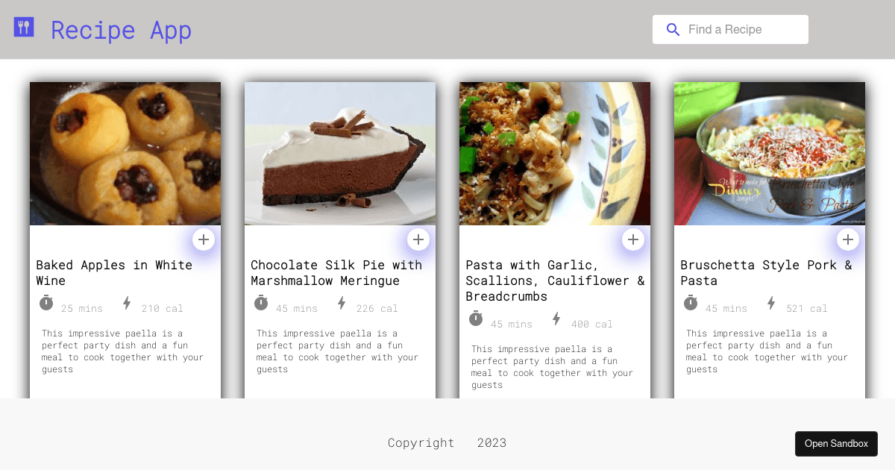Add the Pasta with Garlic recipe
Screen dimensions: 895x470
coord(633,239)
